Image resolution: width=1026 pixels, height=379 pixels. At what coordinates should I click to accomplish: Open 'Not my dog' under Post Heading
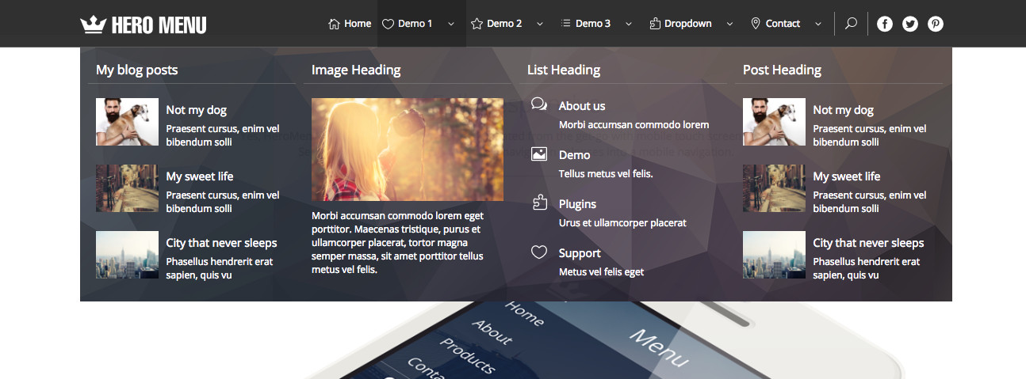(x=844, y=110)
